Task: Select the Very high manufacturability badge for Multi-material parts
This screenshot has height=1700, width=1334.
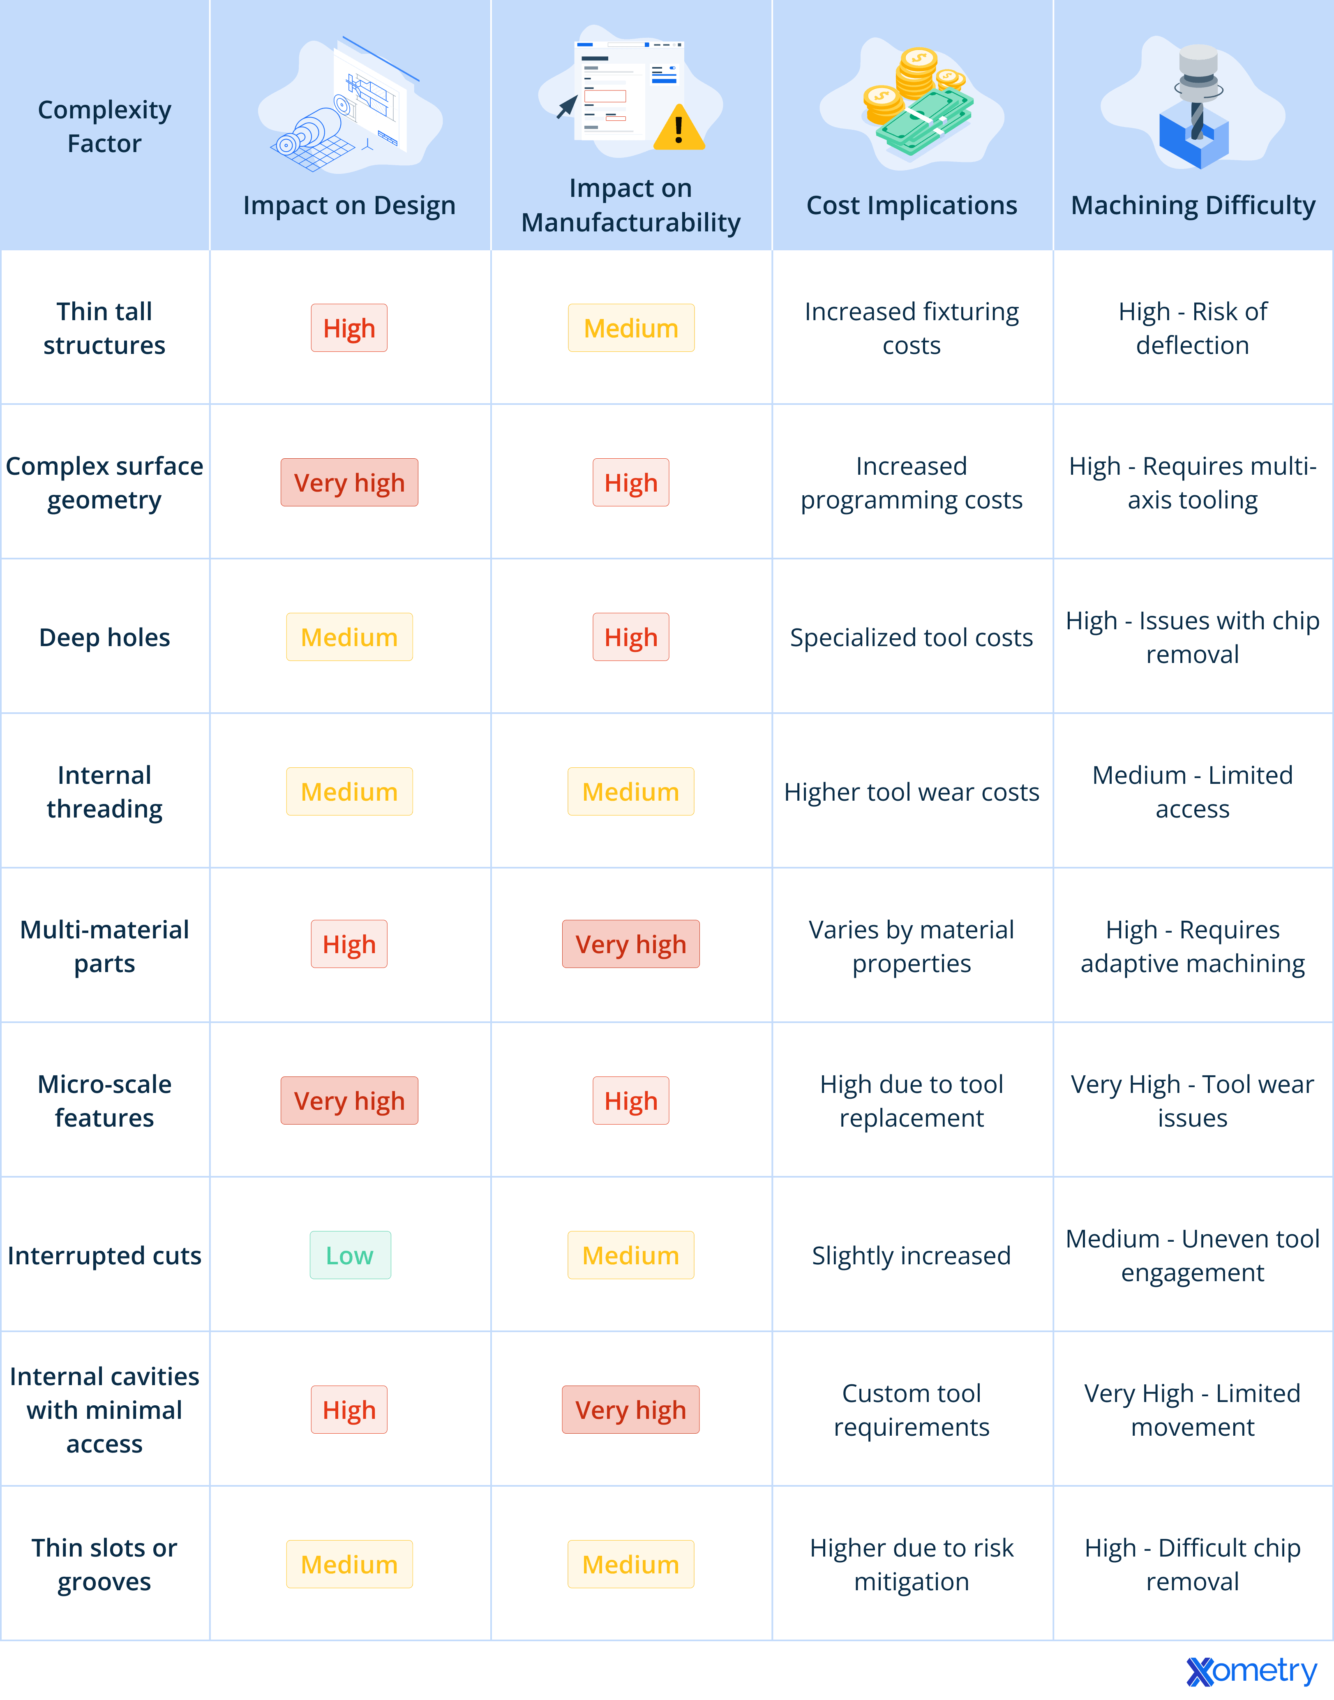Action: [x=631, y=945]
